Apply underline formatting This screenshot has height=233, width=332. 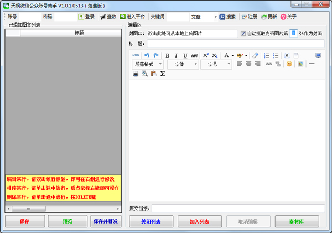click(x=185, y=55)
